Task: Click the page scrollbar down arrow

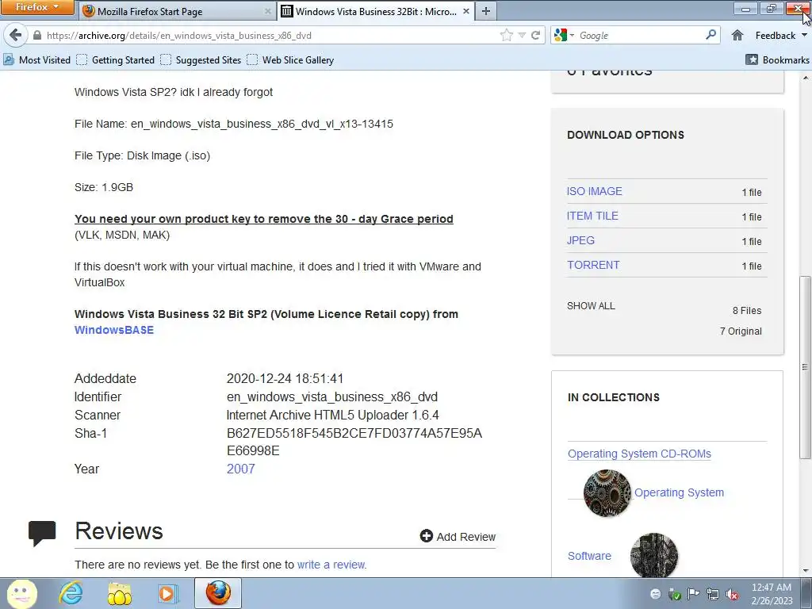Action: coord(806,571)
